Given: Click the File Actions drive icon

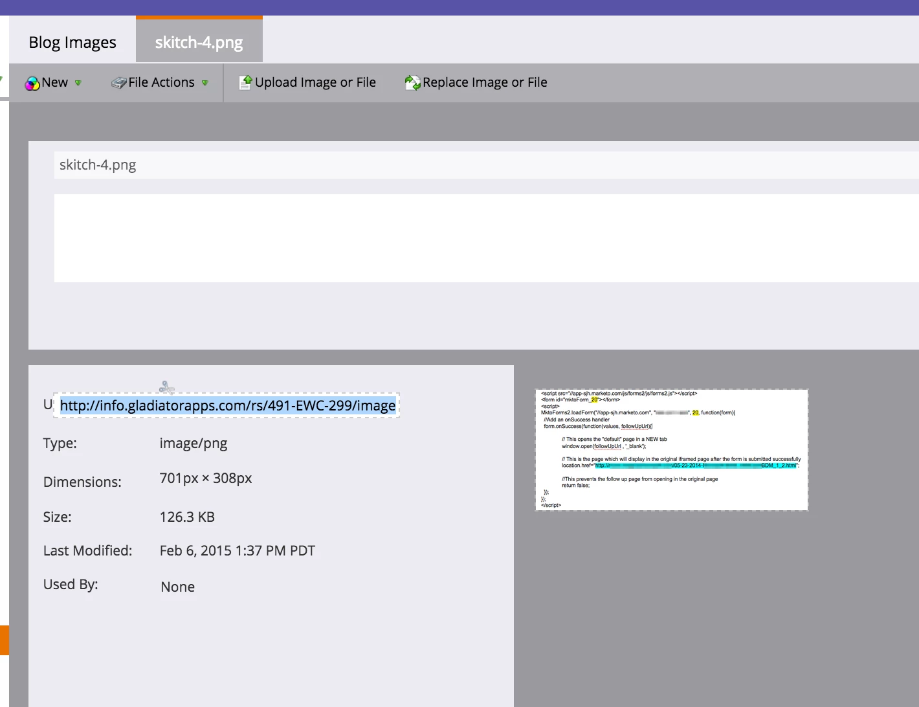Looking at the screenshot, I should 118,83.
